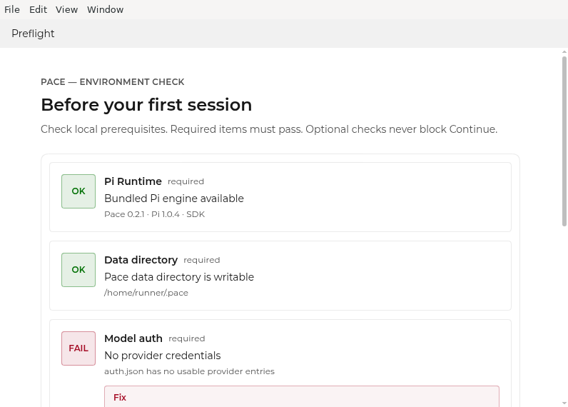Click the FAIL badge for Model auth
The image size is (568, 407).
78,348
